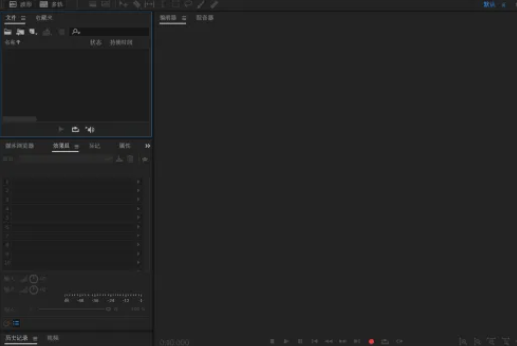Viewport: 517px width, 346px height.
Task: Open the Effects Rack presets dropdown
Action: pos(65,159)
